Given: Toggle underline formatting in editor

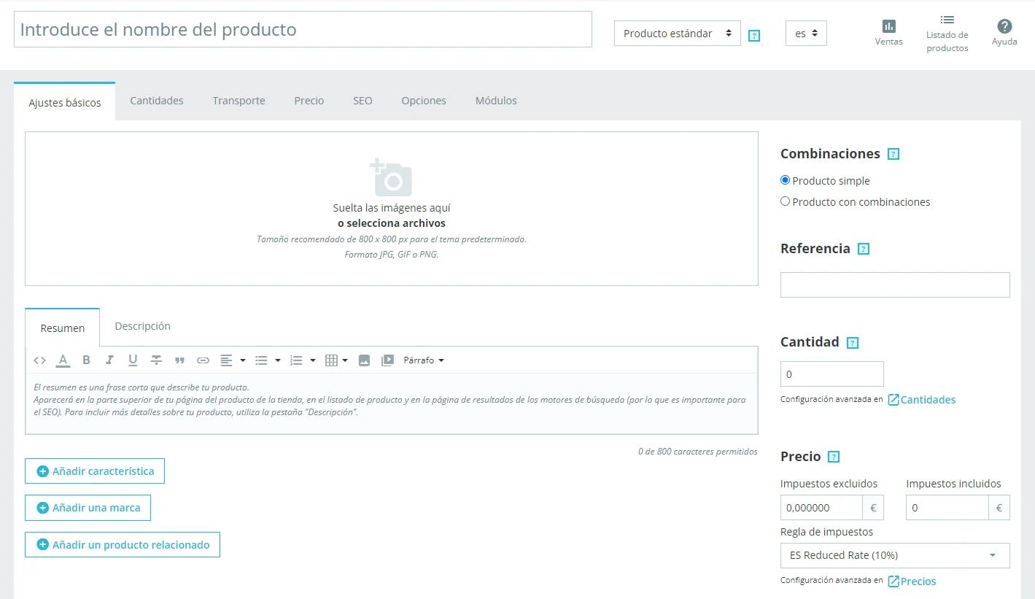Looking at the screenshot, I should tap(133, 360).
